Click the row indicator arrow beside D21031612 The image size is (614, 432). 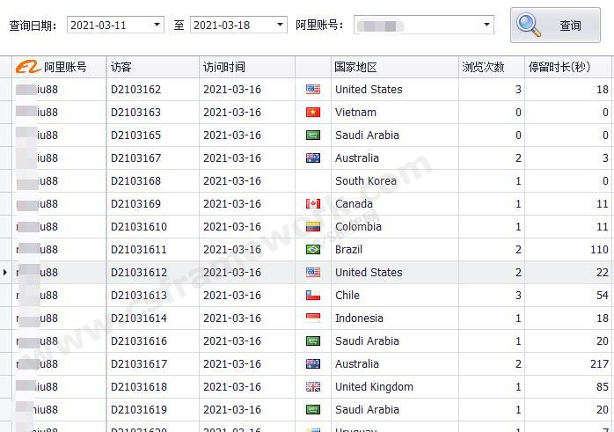[5, 273]
